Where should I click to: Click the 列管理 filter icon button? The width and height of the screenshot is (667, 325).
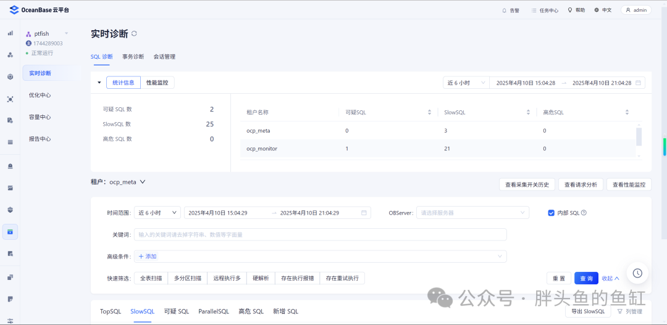point(629,311)
